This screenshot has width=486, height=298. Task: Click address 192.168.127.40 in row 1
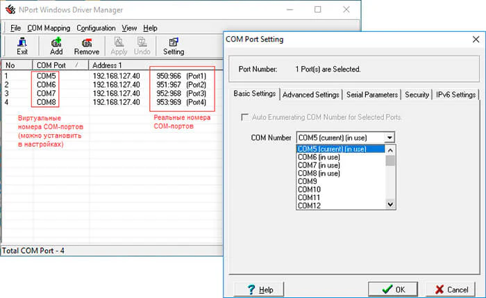click(116, 76)
